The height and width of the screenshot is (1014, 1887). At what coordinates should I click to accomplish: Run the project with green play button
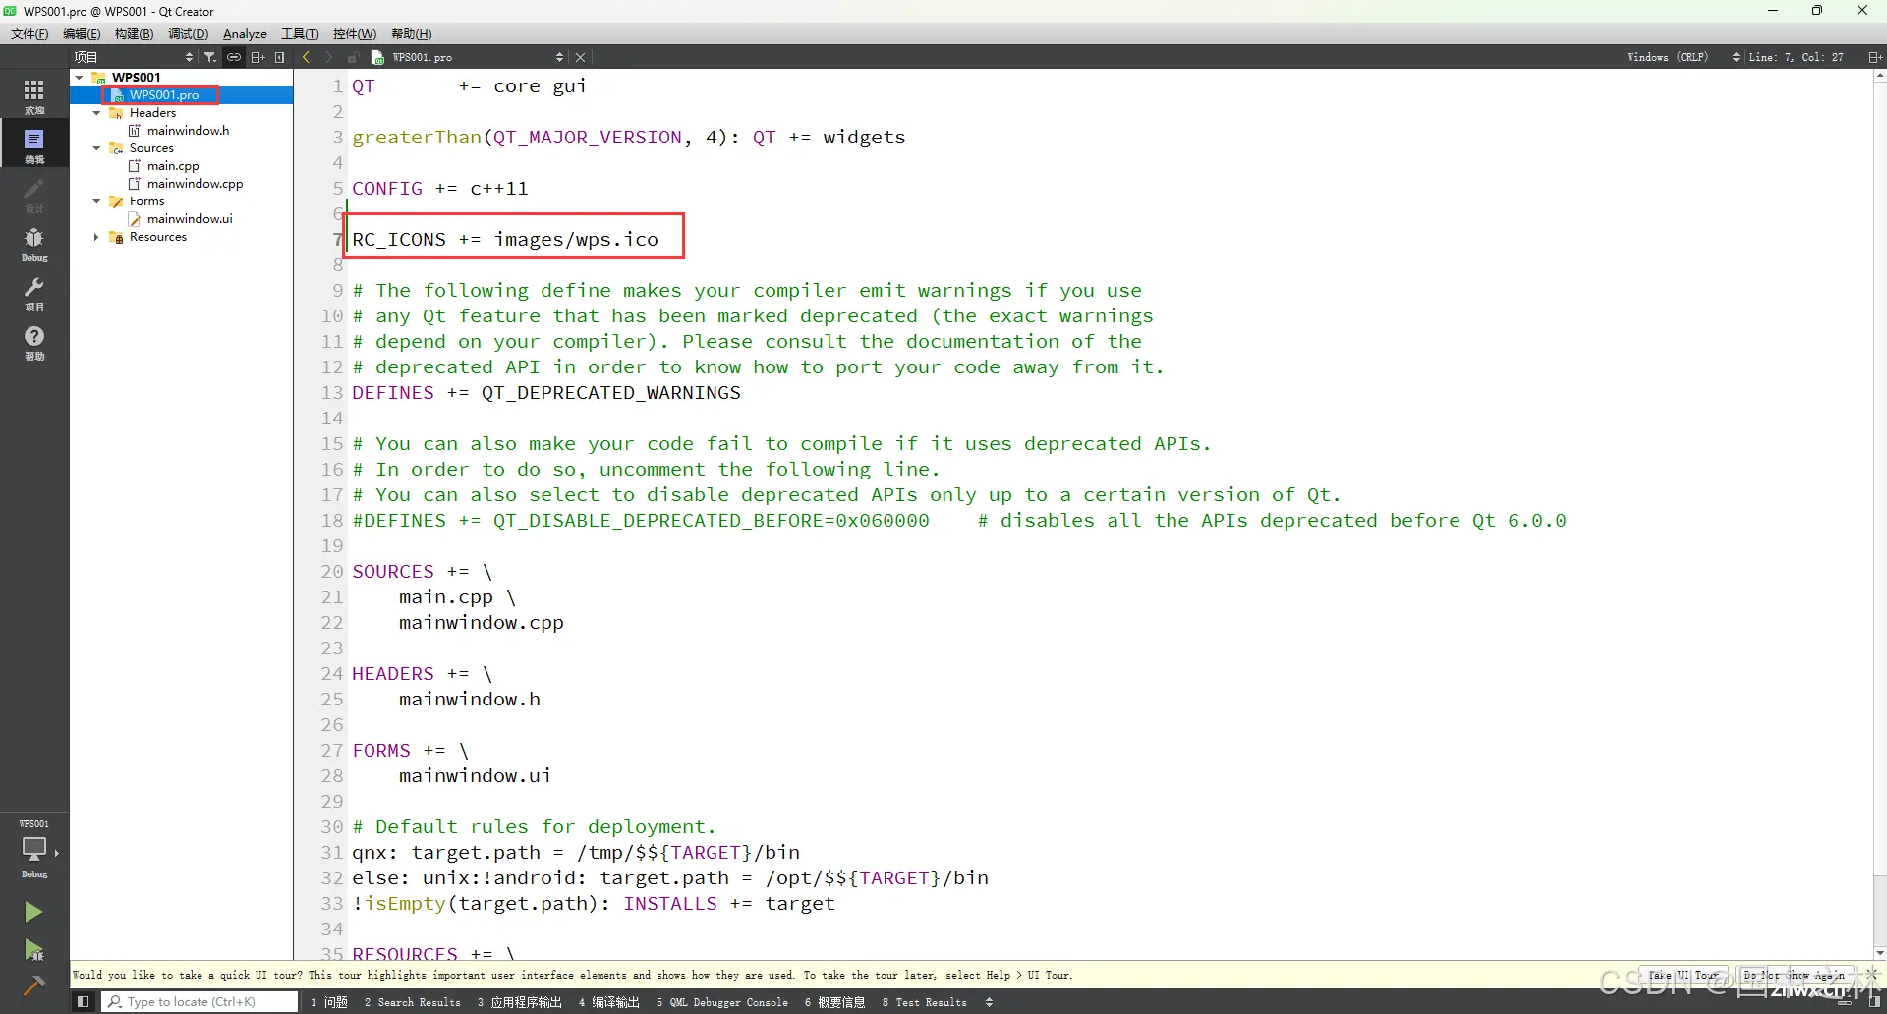33,912
